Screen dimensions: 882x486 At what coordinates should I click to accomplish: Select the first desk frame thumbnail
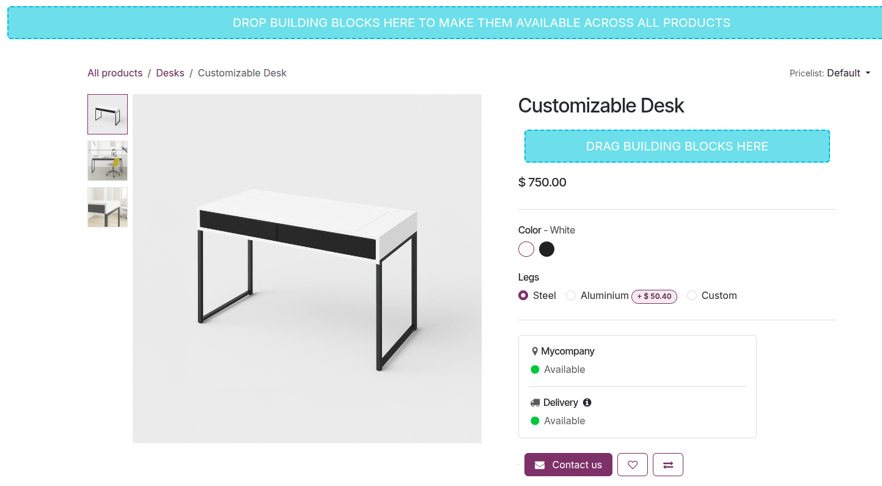(x=107, y=114)
